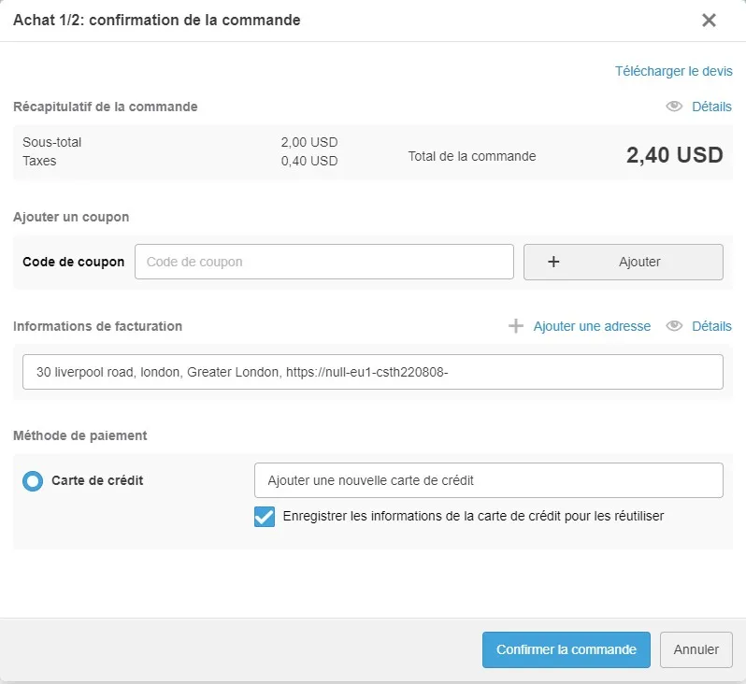Click Confirmer la commande button
This screenshot has width=746, height=684.
click(566, 649)
